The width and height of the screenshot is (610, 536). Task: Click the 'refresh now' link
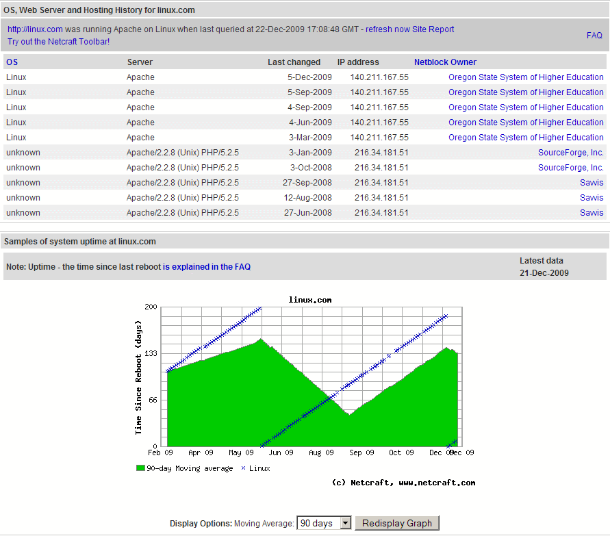[387, 29]
